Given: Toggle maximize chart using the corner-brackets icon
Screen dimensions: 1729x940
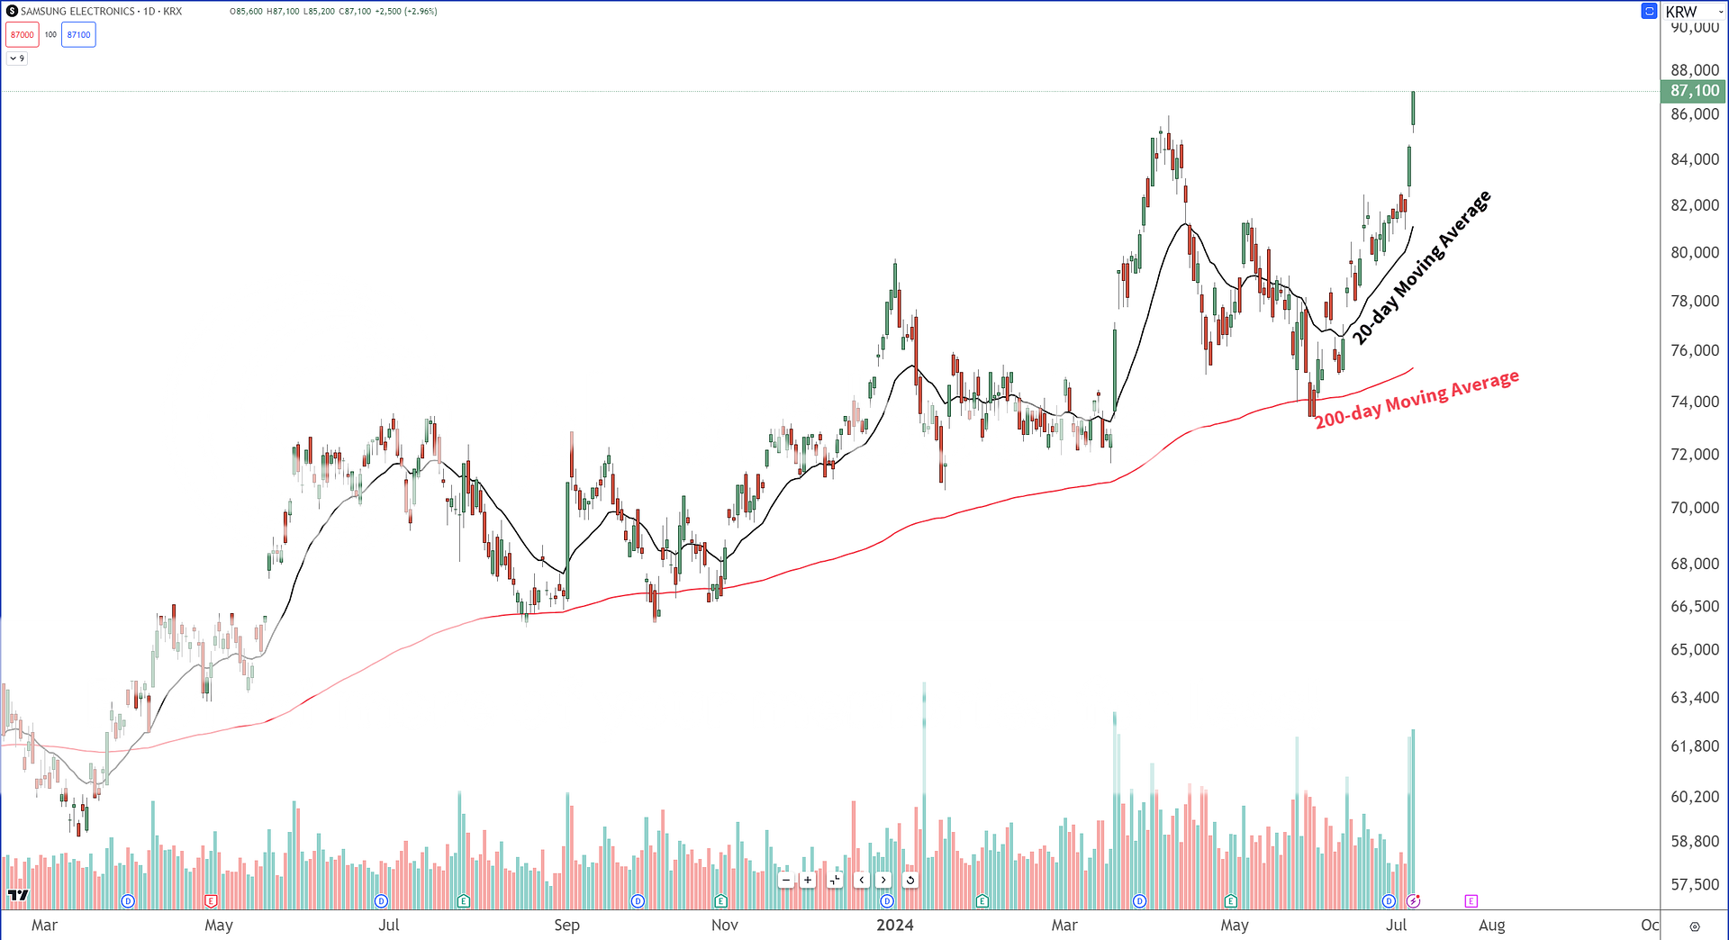Looking at the screenshot, I should (835, 880).
